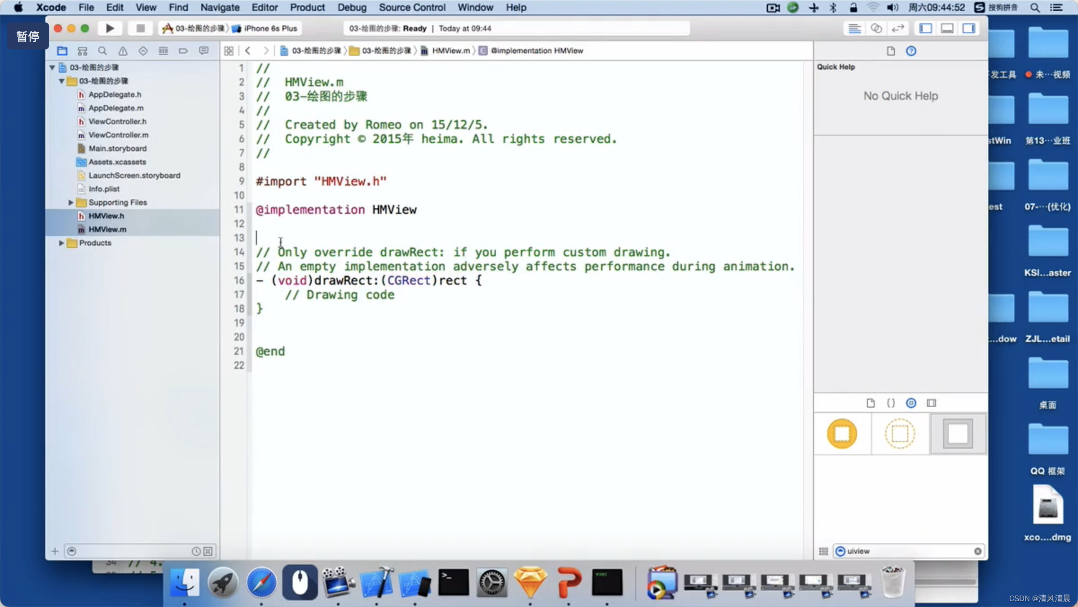Show the File inspector
This screenshot has height=607, width=1078.
coord(891,51)
